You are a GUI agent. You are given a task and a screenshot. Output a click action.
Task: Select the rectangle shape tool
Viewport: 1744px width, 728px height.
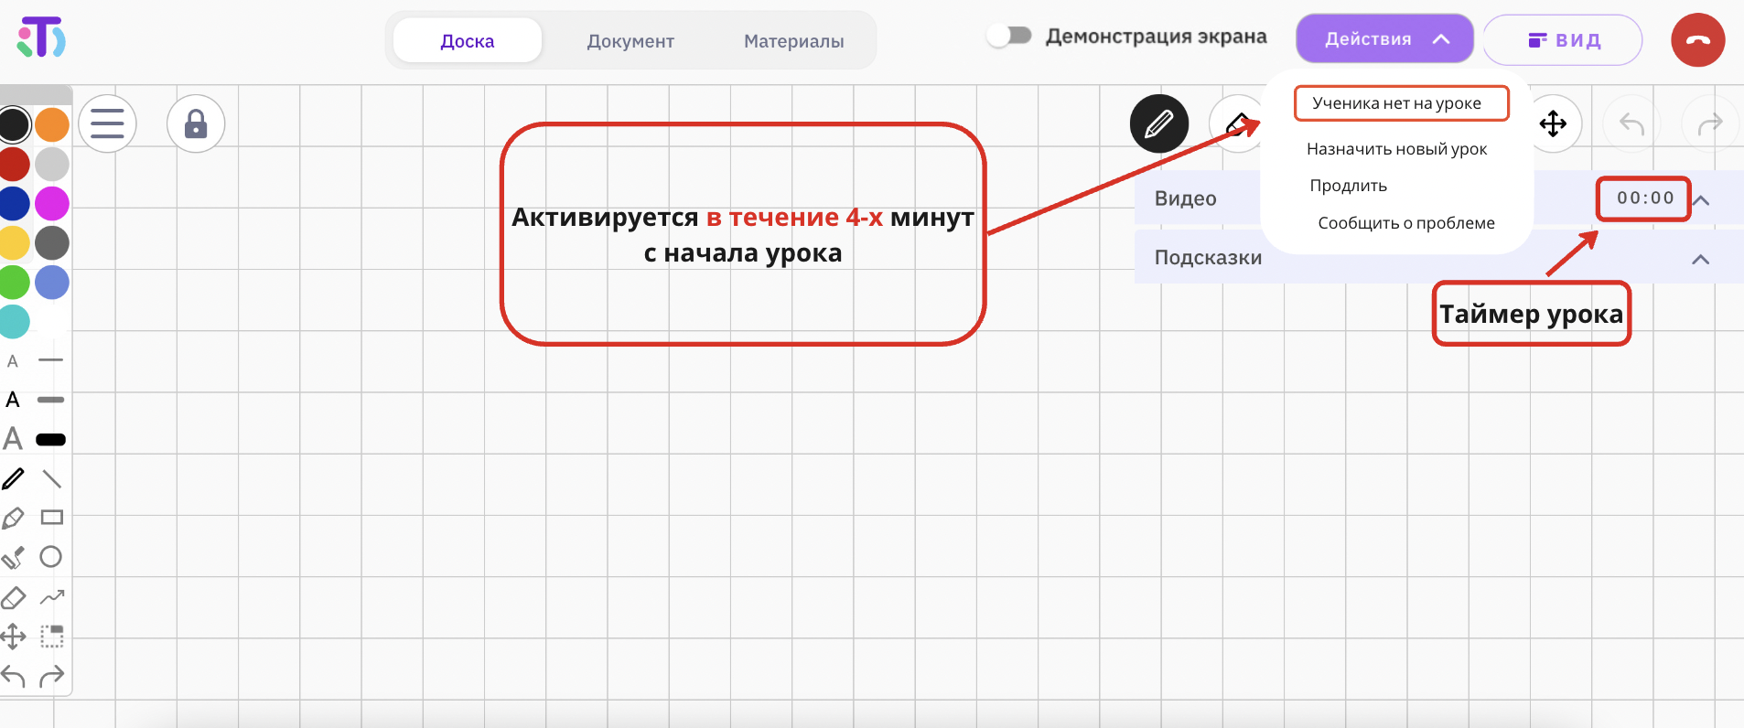click(52, 518)
